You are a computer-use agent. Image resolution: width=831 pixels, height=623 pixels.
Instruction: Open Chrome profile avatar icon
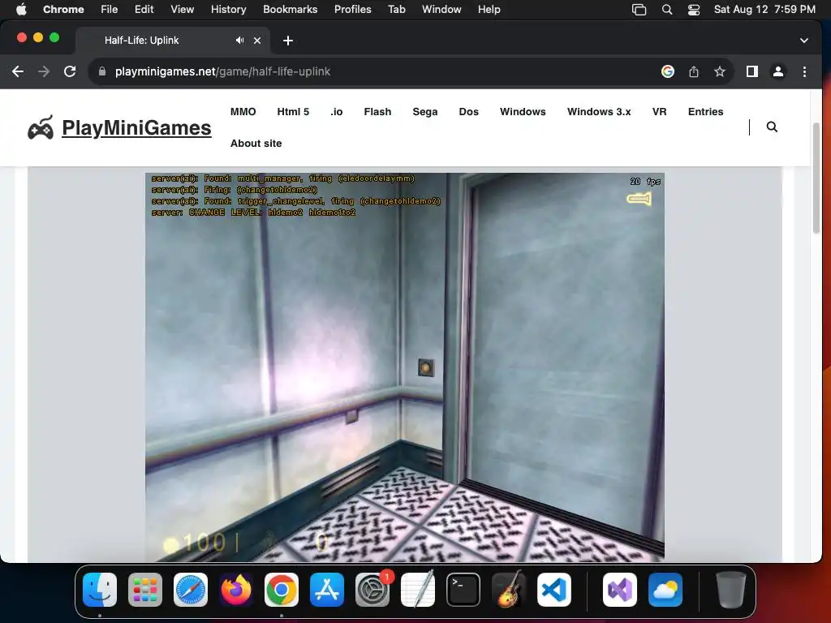coord(778,71)
